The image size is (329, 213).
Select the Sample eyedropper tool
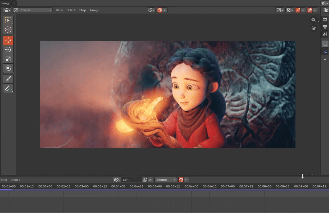[x=8, y=79]
